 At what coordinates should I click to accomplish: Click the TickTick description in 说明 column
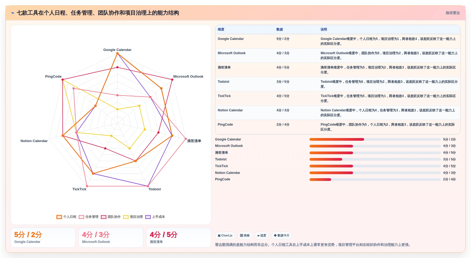[x=388, y=98]
